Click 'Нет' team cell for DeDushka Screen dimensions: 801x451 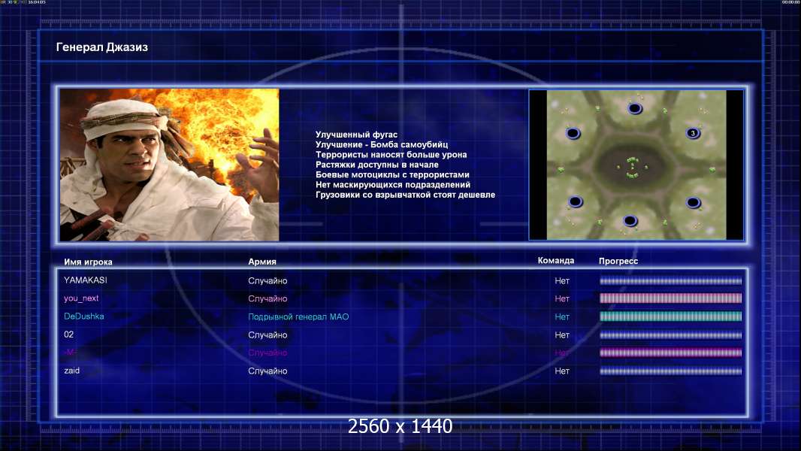(562, 317)
